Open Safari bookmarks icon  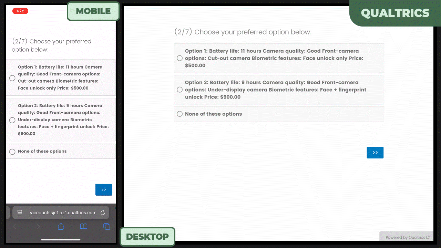point(84,226)
